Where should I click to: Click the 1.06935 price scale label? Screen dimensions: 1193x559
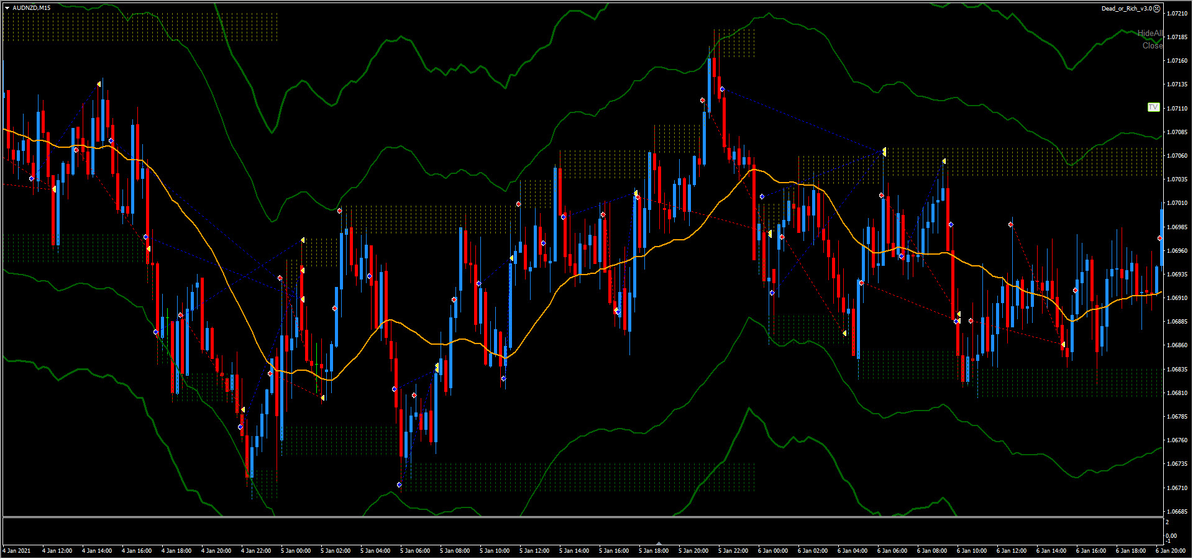[x=1177, y=275]
